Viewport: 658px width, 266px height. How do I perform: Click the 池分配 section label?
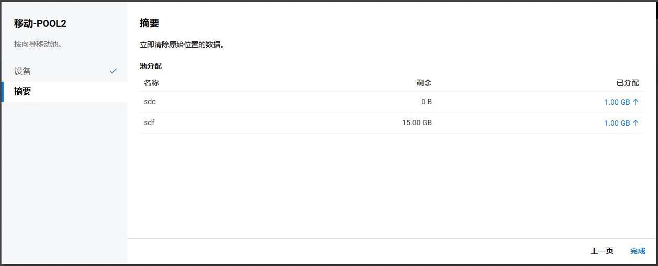[151, 66]
